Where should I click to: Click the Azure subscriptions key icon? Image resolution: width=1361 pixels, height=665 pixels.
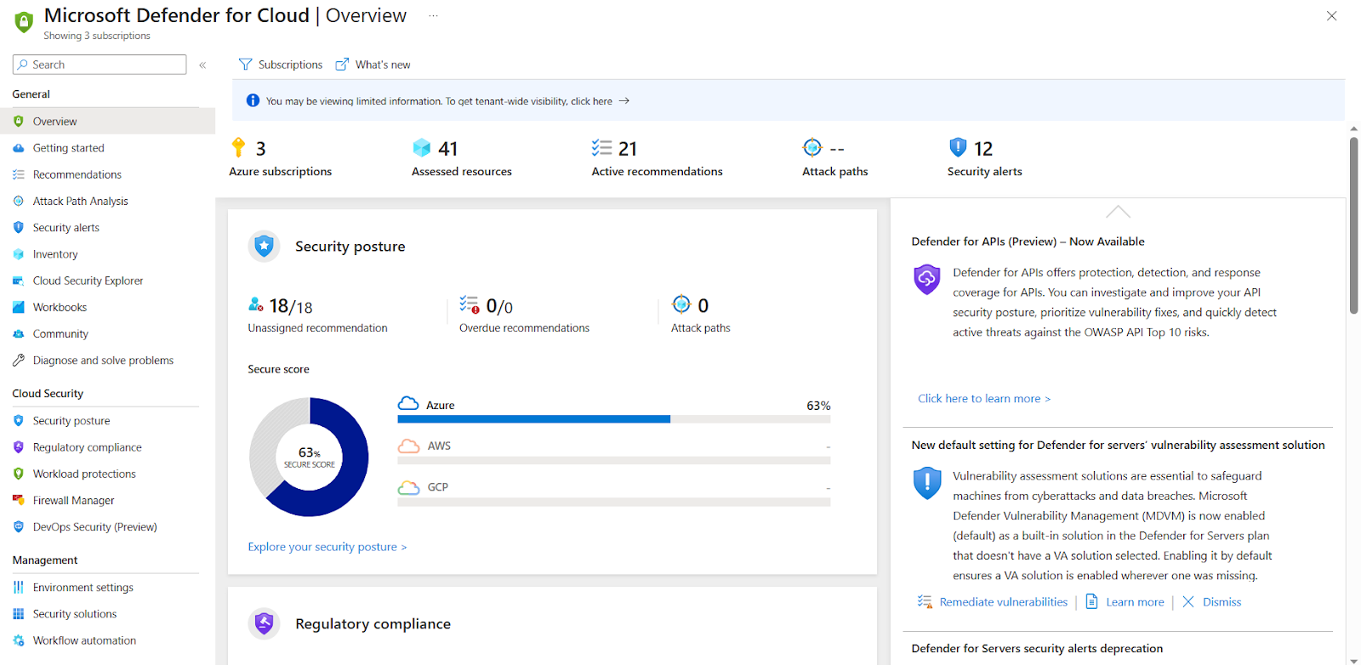(x=238, y=148)
